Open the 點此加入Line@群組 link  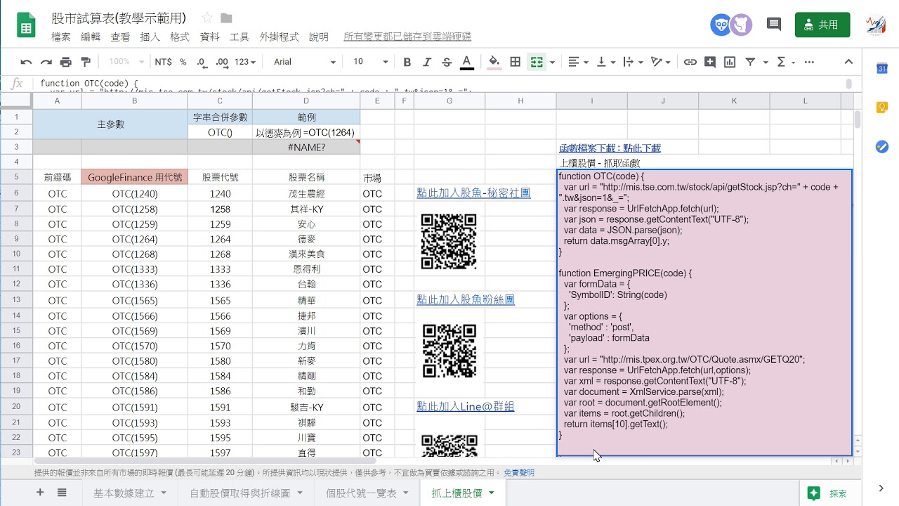(466, 406)
